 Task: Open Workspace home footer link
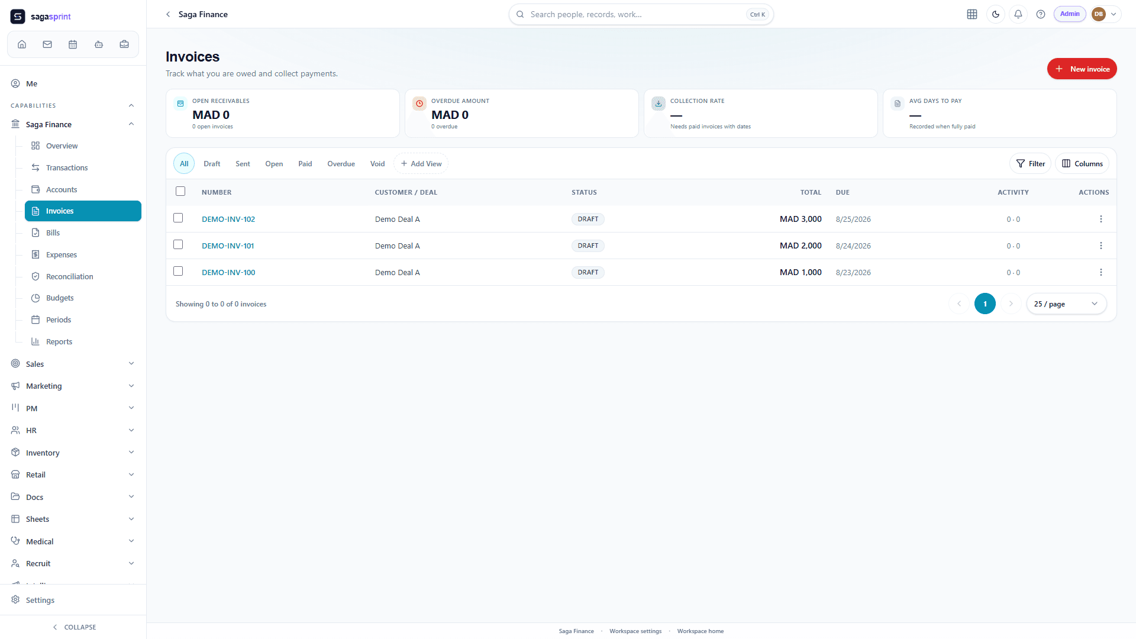701,631
